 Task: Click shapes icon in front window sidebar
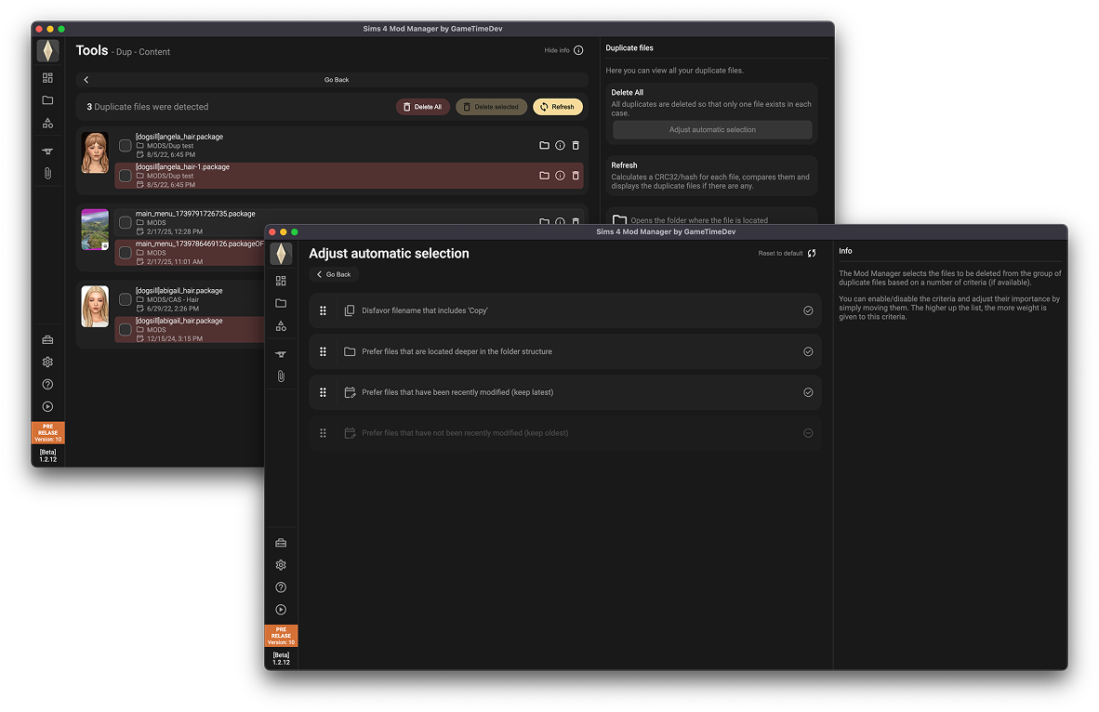coord(281,326)
